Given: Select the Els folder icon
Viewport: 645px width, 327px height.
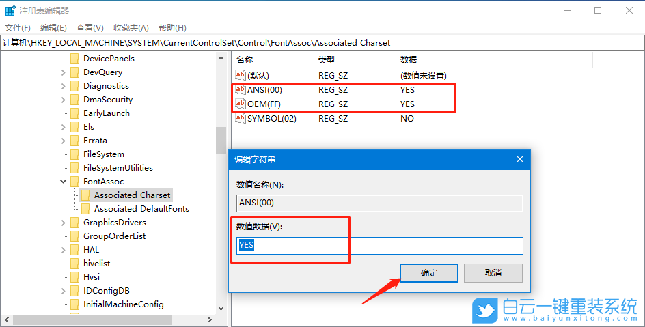Looking at the screenshot, I should pos(74,127).
